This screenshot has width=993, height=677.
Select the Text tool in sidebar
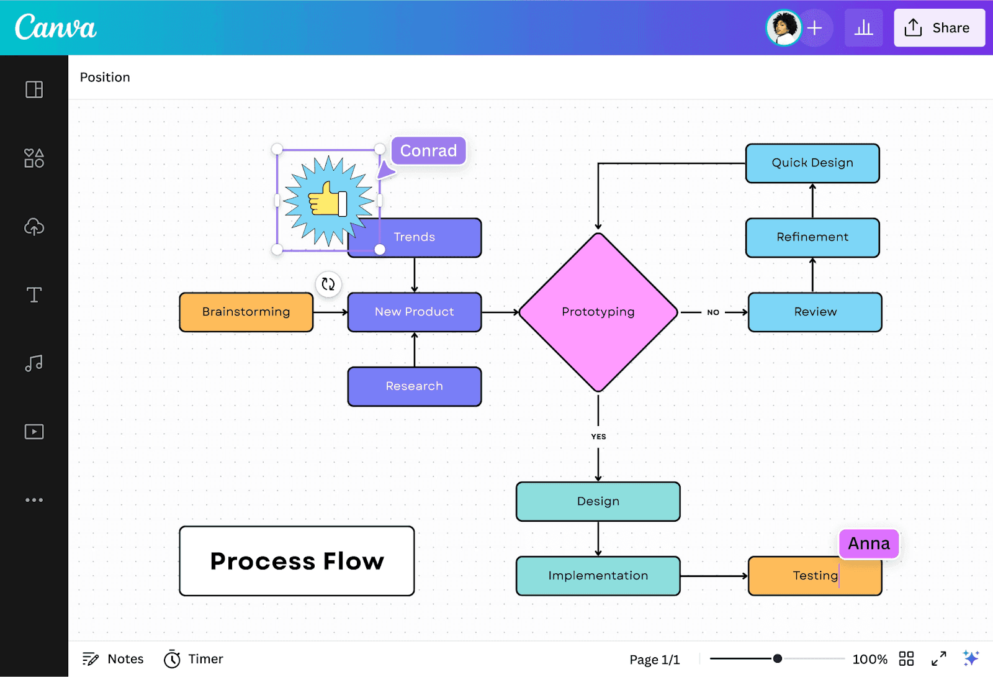[34, 294]
